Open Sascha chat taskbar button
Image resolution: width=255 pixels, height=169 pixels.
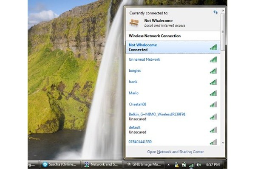pos(60,164)
